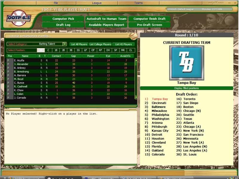Screen dimensions: 239x179
Task: Sort by the Avoid K's column header
Action: coord(125,56)
